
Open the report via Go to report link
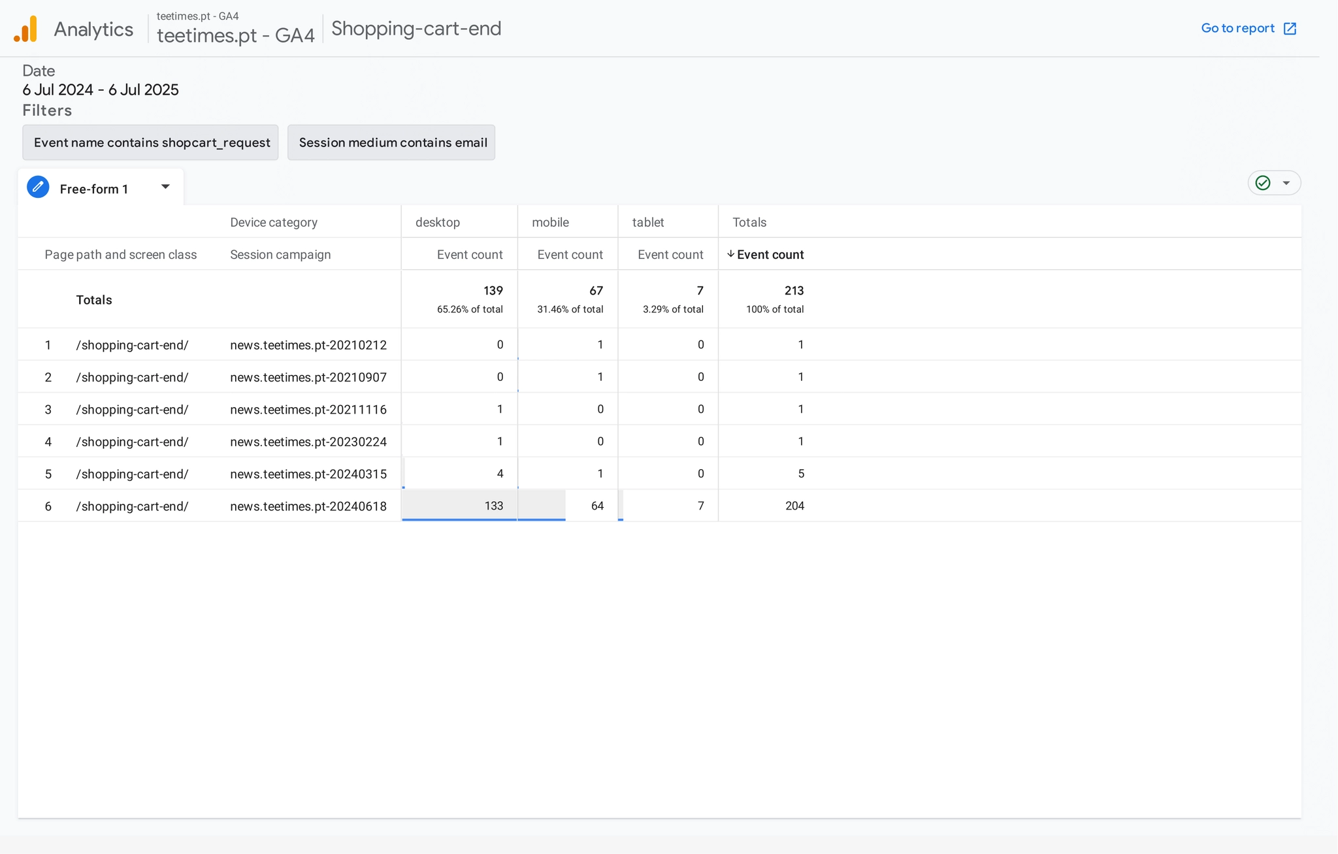pos(1237,27)
